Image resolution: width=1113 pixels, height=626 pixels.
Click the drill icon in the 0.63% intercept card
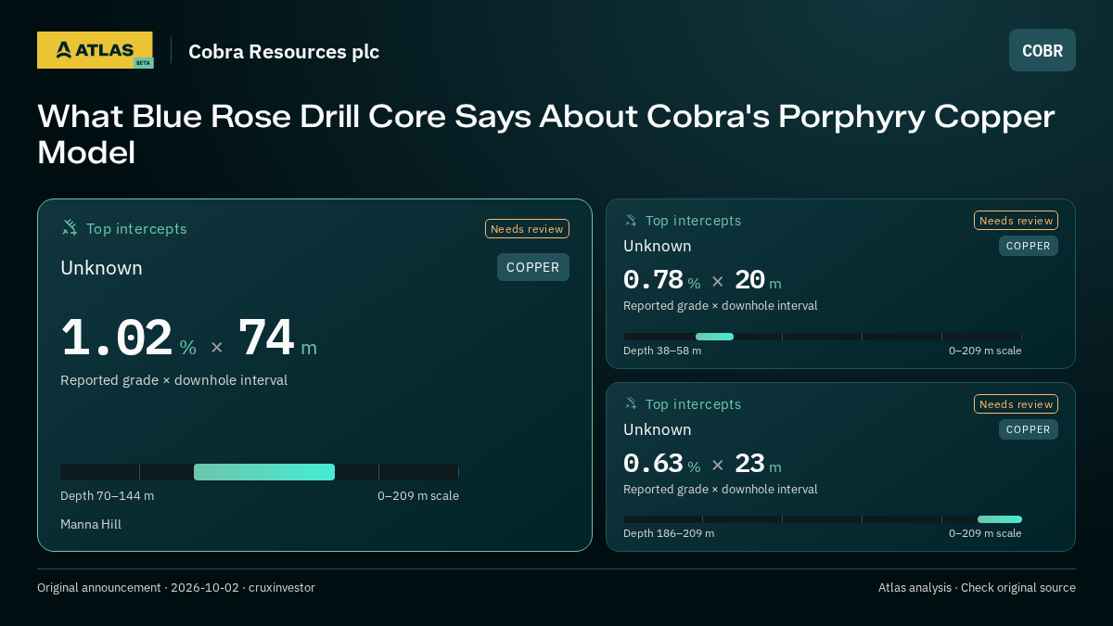click(631, 404)
